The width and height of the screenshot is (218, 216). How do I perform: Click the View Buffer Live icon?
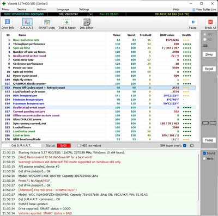pyautogui.click(x=193, y=9)
